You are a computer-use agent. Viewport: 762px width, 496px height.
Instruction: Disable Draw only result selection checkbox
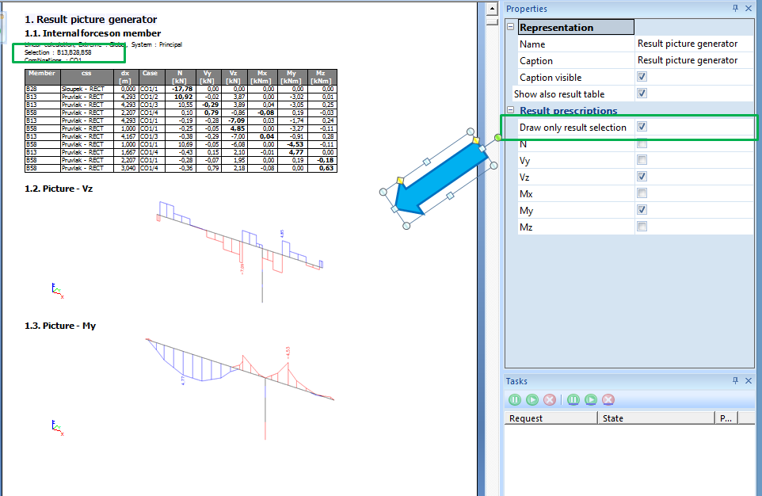tap(642, 127)
